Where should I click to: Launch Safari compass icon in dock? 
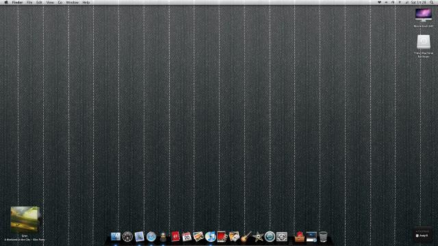click(151, 236)
